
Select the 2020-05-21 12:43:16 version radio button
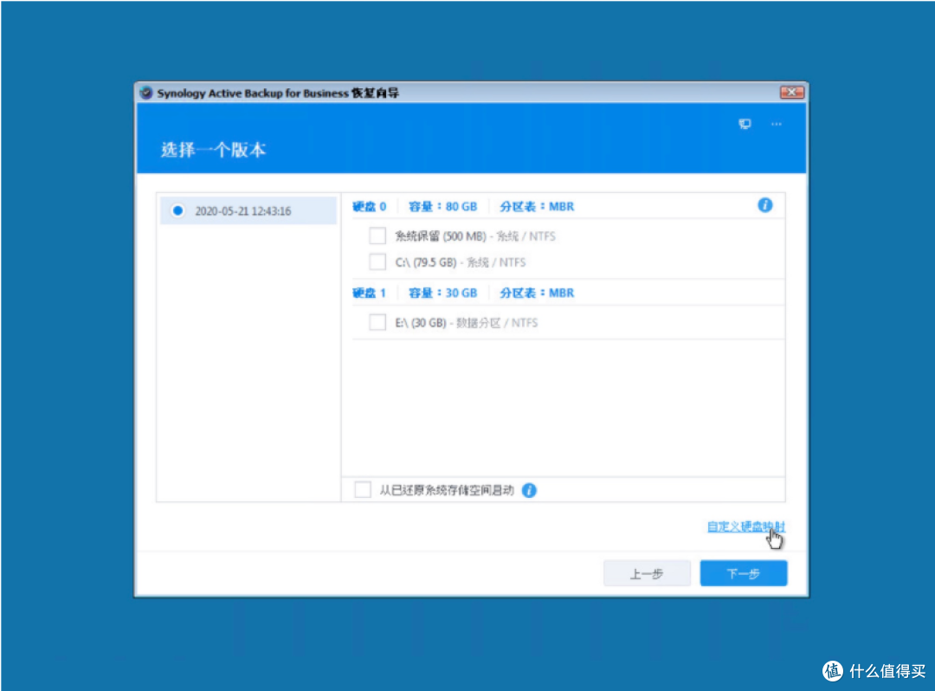177,211
